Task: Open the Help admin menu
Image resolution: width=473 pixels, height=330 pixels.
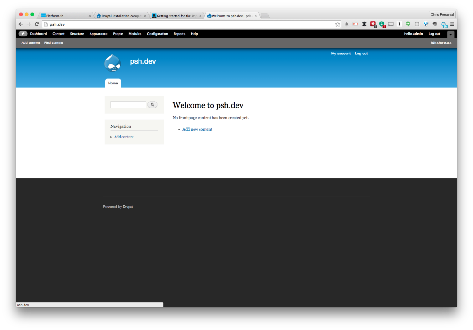Action: pyautogui.click(x=194, y=34)
